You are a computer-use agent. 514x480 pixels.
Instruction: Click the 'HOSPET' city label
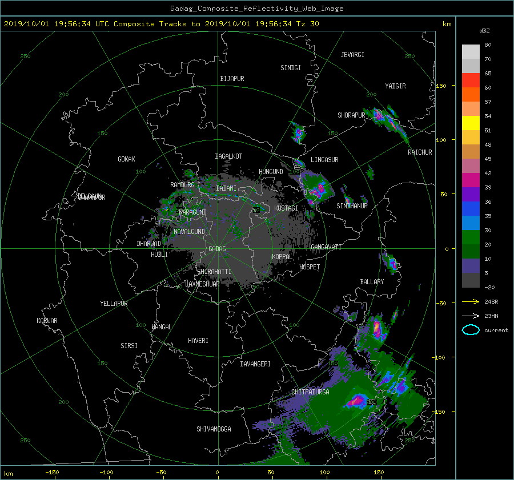pyautogui.click(x=310, y=267)
